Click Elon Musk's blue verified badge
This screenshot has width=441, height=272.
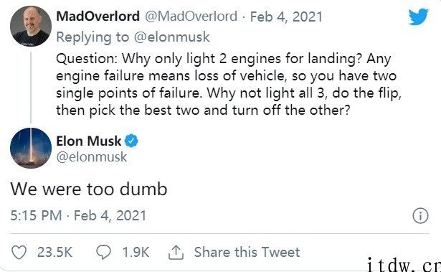pyautogui.click(x=131, y=141)
